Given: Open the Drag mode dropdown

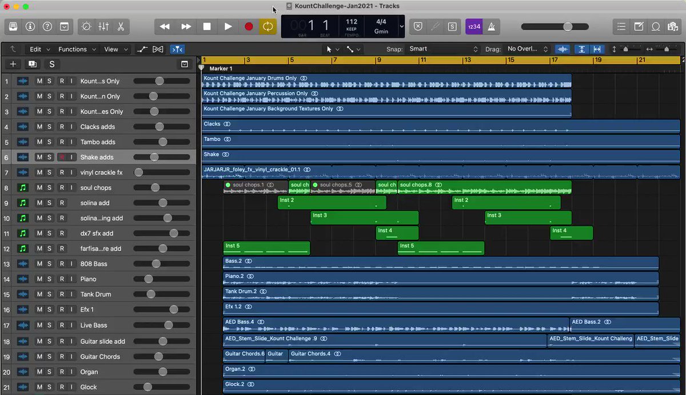Looking at the screenshot, I should (x=528, y=49).
